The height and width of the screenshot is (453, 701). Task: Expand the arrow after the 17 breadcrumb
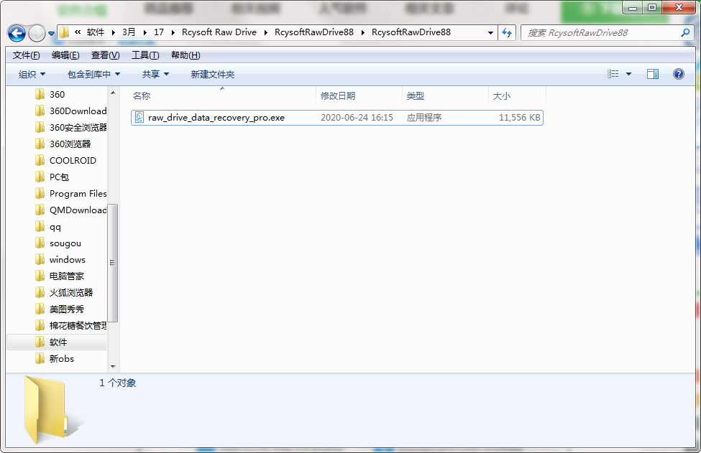click(173, 32)
